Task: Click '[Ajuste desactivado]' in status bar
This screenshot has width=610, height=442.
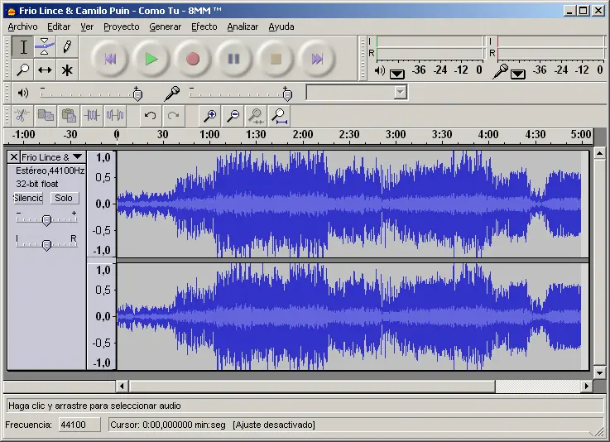Action: click(x=274, y=425)
